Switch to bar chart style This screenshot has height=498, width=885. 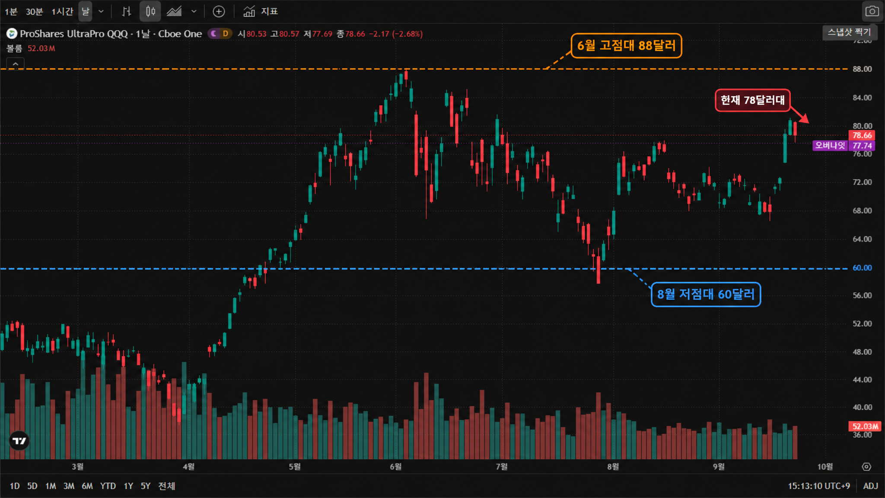(x=126, y=12)
